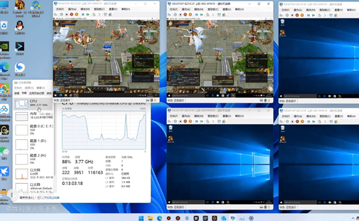This screenshot has height=221, width=359.
Task: Select Microsoft Edge shortcut on host desktop
Action: coord(5,70)
